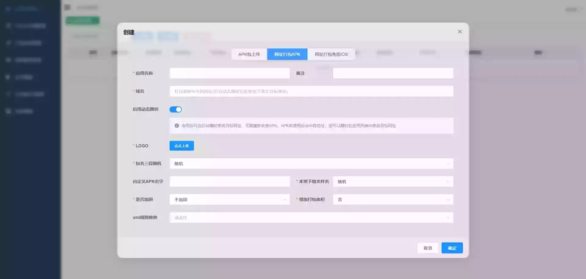Click the dropdown arrow of 包名三段随机
This screenshot has height=279, width=586.
pos(448,163)
